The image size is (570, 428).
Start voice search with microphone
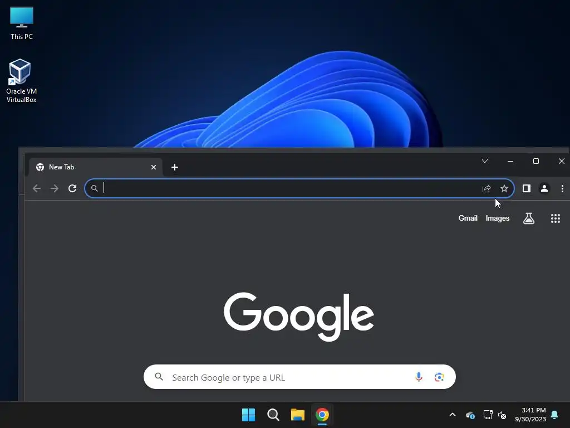tap(419, 377)
